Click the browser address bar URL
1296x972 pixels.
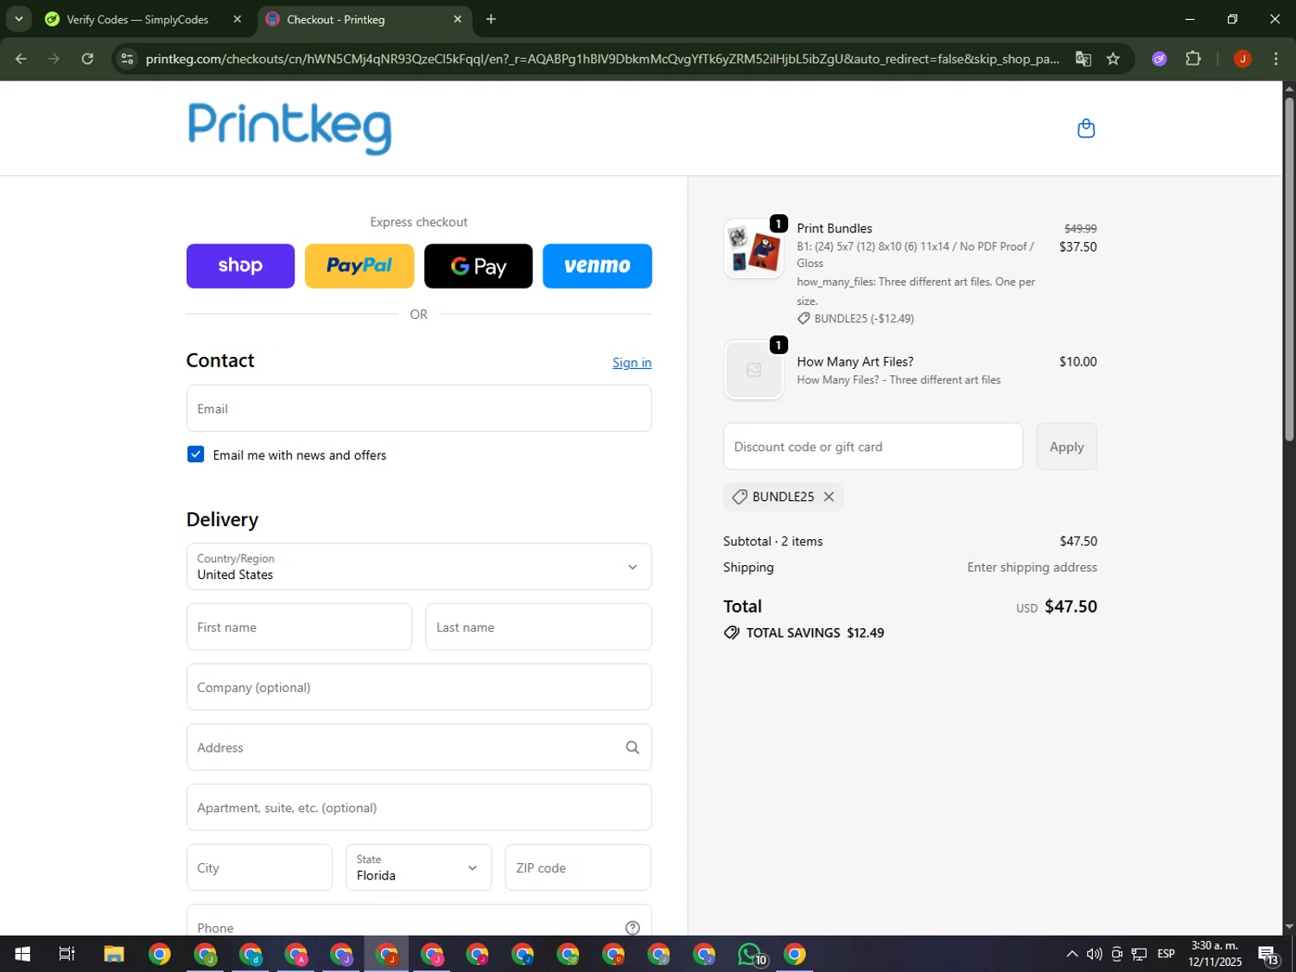(602, 59)
